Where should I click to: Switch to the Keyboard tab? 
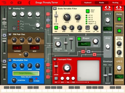(x=88, y=3)
